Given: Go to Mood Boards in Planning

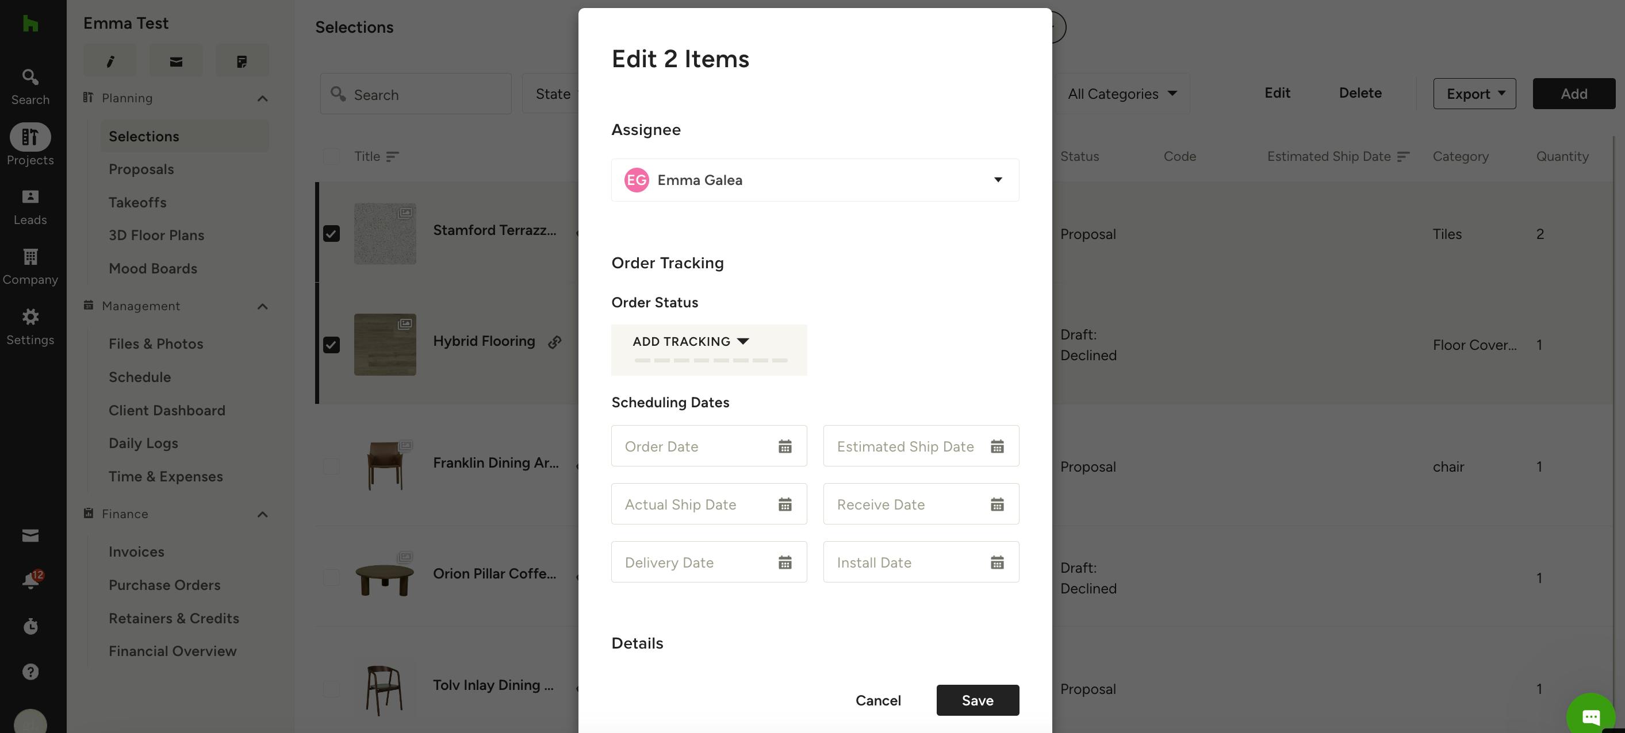Looking at the screenshot, I should pos(152,268).
